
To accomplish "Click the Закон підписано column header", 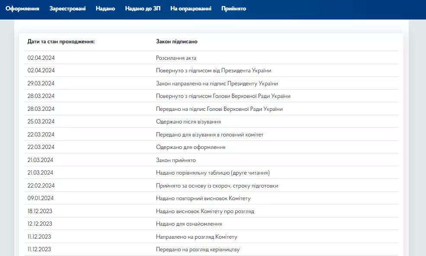I will point(176,42).
